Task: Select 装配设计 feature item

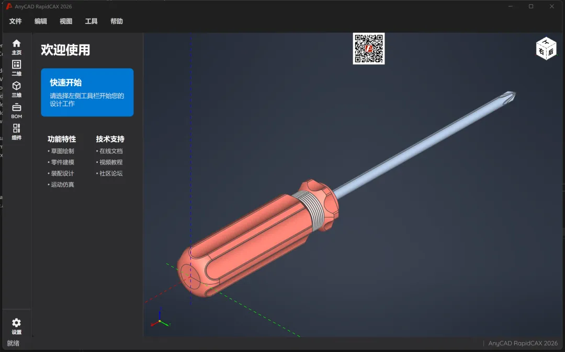Action: 61,173
